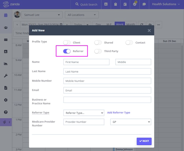Open the chat messages icon in top bar
Screen dimensions: 184x151
pyautogui.click(x=144, y=4)
